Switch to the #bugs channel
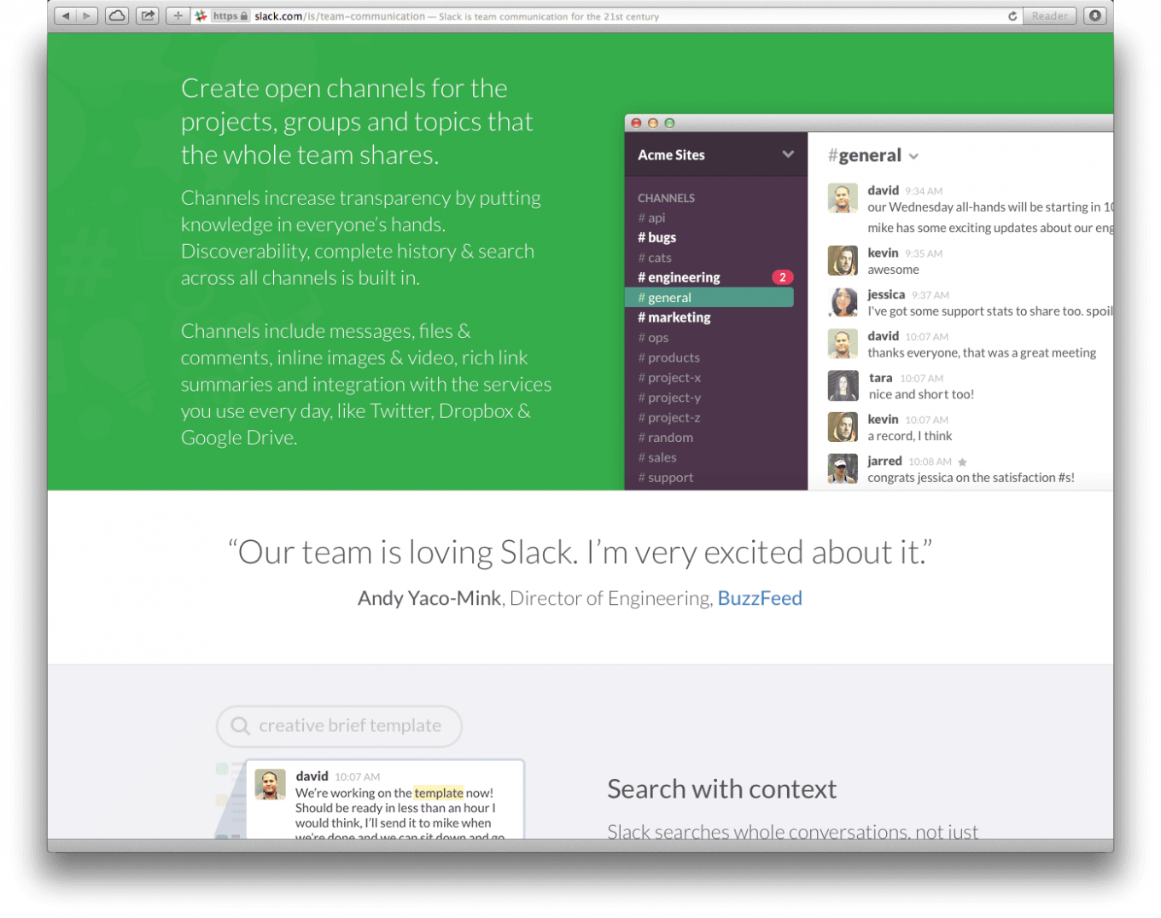Image resolution: width=1161 pixels, height=918 pixels. click(662, 237)
